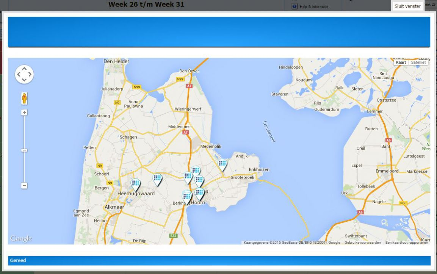Open the Help & informatie link
This screenshot has height=274, width=437.
click(x=314, y=6)
